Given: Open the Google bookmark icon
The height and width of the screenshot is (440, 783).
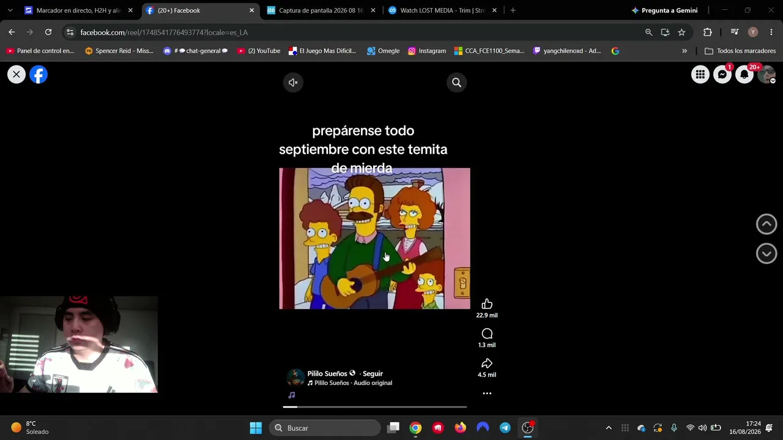Looking at the screenshot, I should click(615, 51).
